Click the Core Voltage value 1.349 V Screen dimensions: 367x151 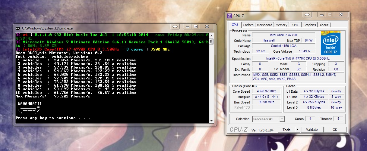click(304, 51)
